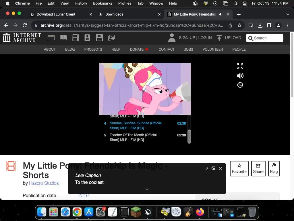Open the audio (speaker) section icon

(87, 38)
